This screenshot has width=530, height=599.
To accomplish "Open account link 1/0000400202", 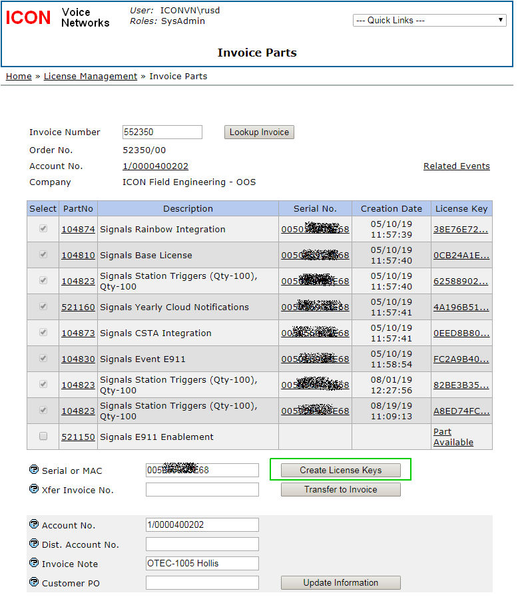I will [x=156, y=166].
